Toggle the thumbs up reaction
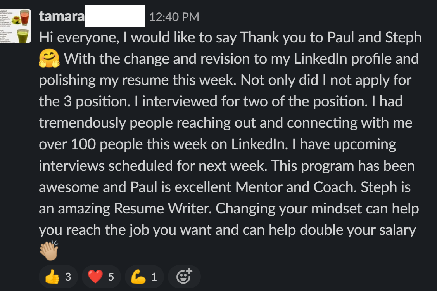 [58, 277]
